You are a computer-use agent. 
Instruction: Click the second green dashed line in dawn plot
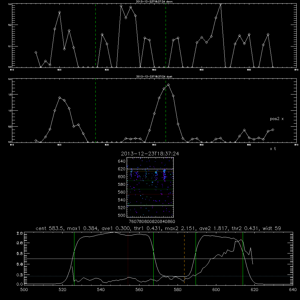[166, 36]
